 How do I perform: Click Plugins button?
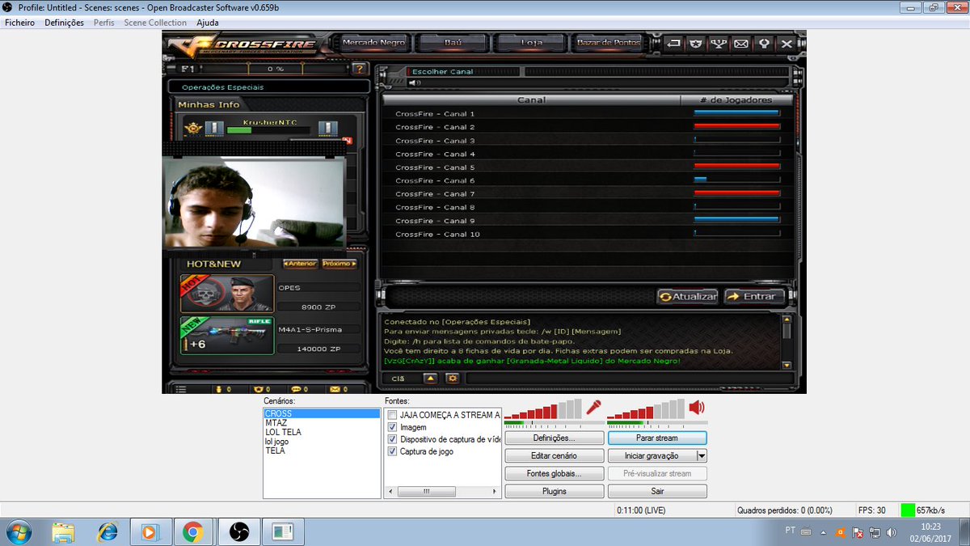pyautogui.click(x=555, y=491)
